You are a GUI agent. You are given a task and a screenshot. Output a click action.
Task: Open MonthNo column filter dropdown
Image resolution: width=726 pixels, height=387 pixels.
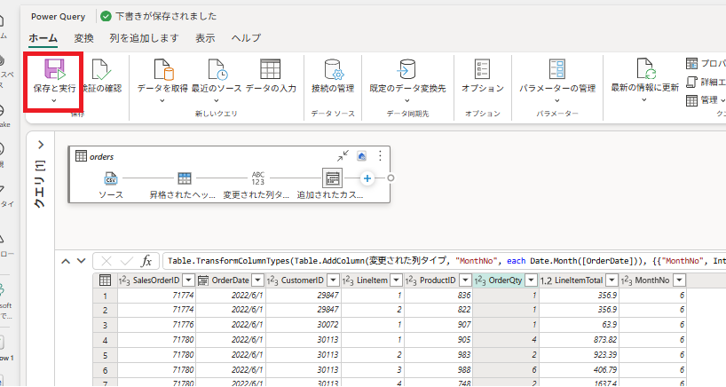pos(679,280)
